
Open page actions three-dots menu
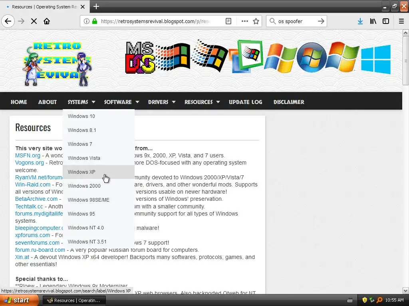[x=245, y=21]
